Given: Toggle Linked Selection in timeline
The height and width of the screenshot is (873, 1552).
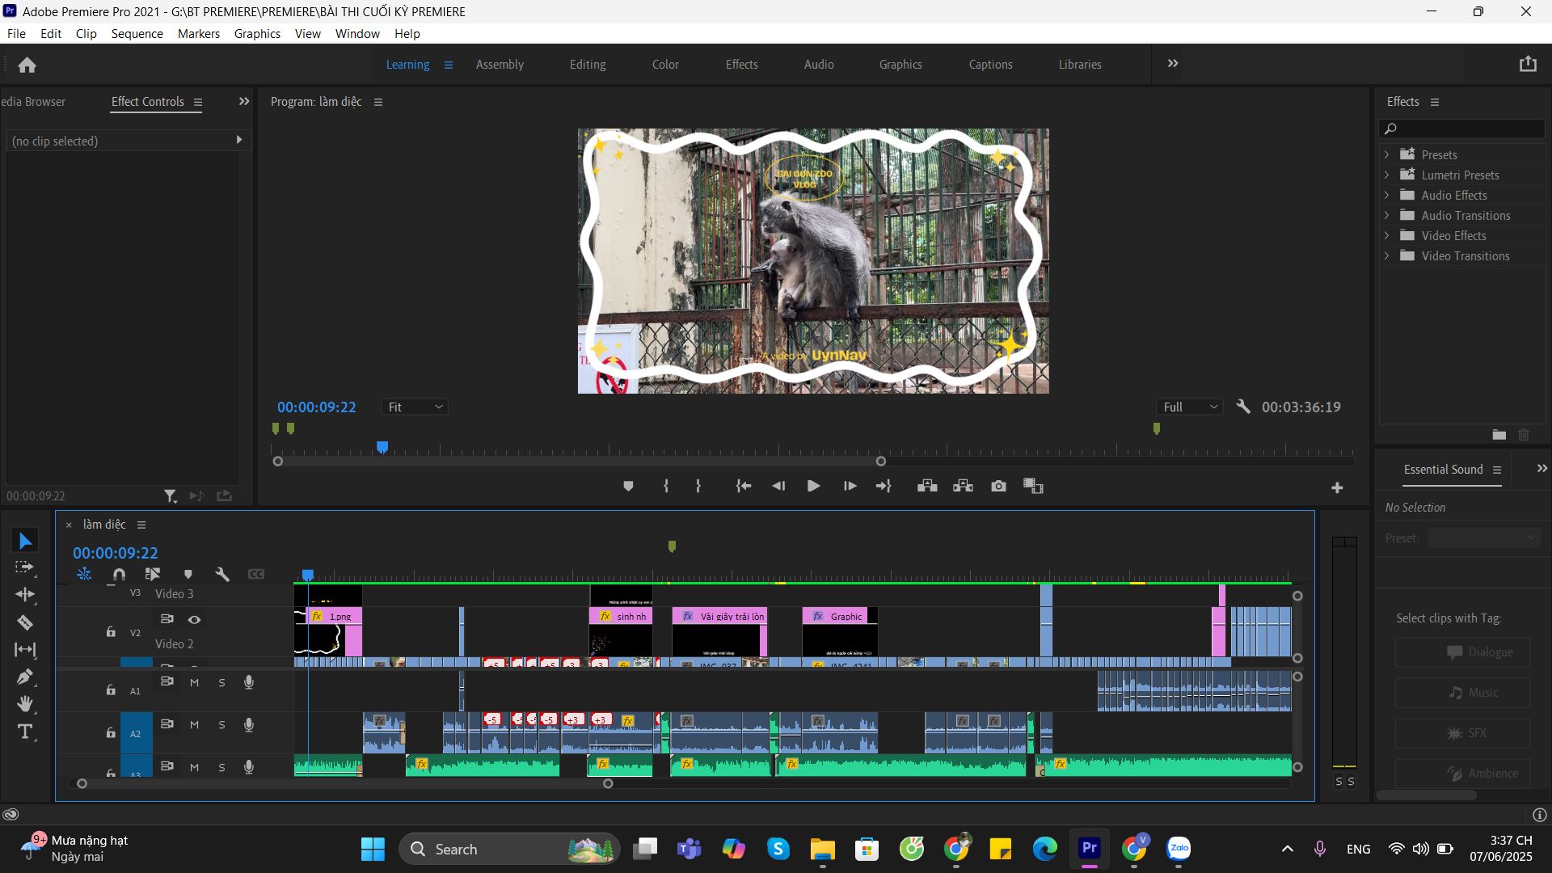Looking at the screenshot, I should [x=153, y=574].
